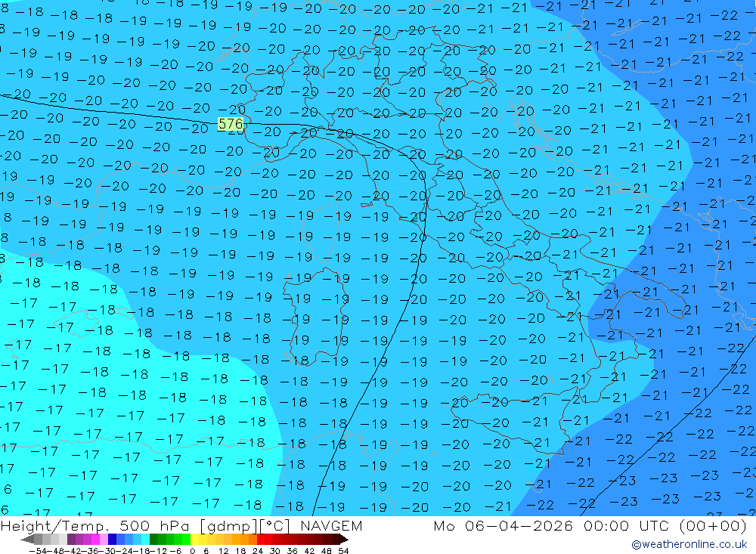The width and height of the screenshot is (756, 554).
Task: Click the 576 height contour label
Action: click(231, 124)
